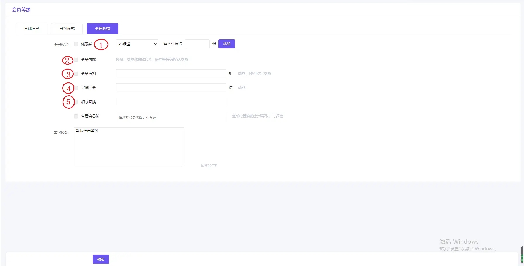Click the page's vertical scrollbar

522,254
